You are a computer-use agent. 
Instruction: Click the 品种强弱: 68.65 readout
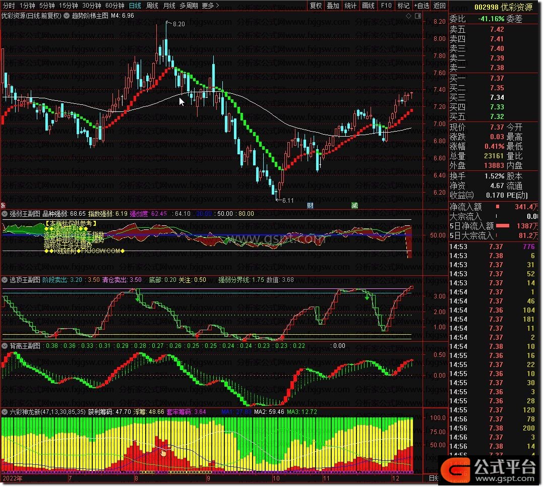coord(64,214)
